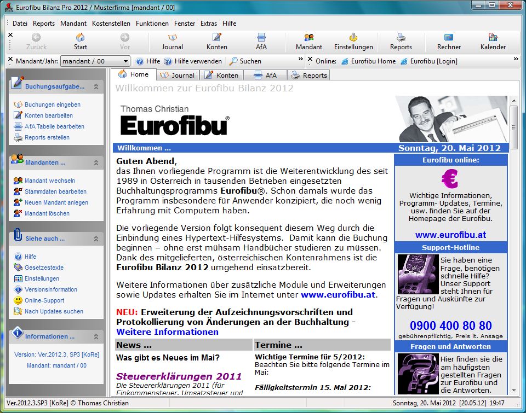Switch to the Reports tab
526x413 pixels.
tap(308, 75)
